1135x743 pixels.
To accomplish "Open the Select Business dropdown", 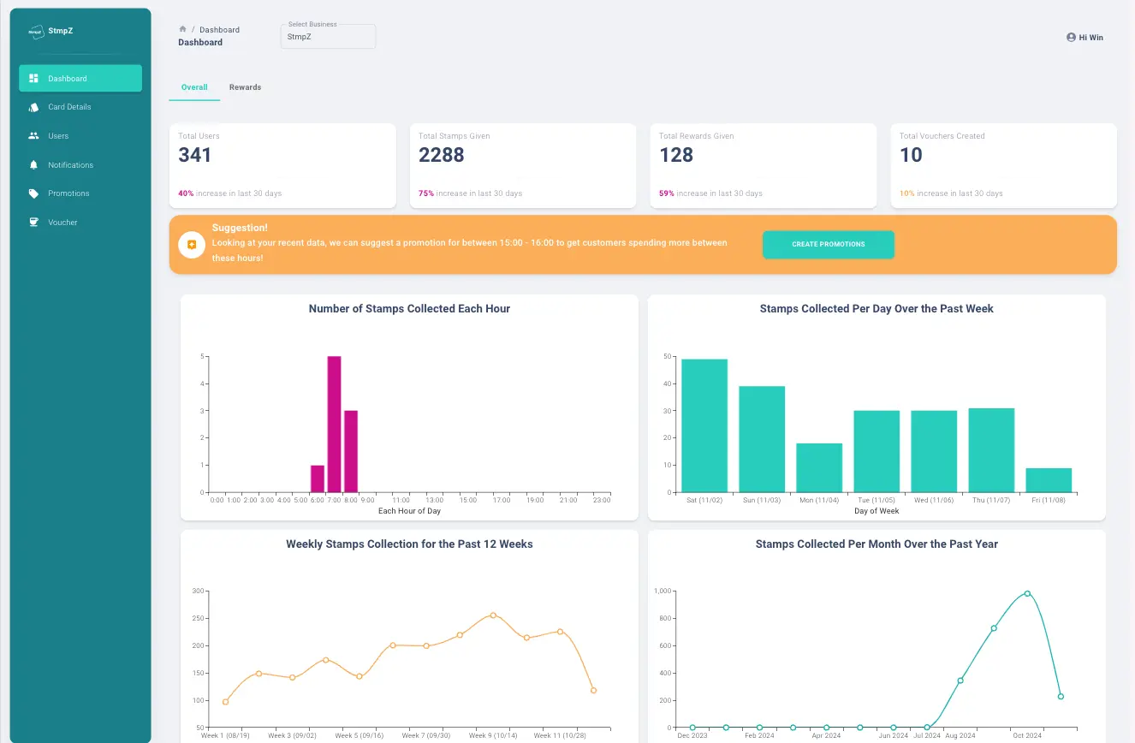I will point(328,36).
